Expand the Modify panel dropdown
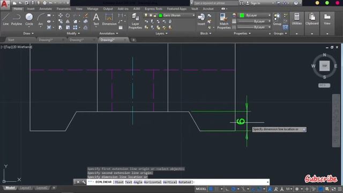The image size is (343, 193). tap(73, 33)
